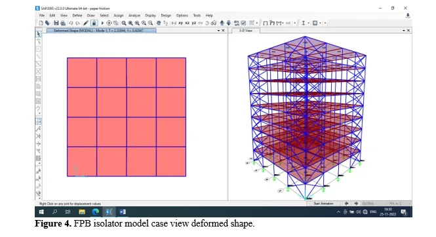Click the Undo icon
This screenshot has width=436, height=237.
[71, 23]
